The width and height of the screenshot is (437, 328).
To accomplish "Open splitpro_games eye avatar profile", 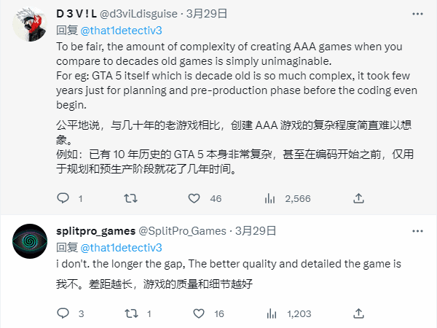I will pos(30,241).
